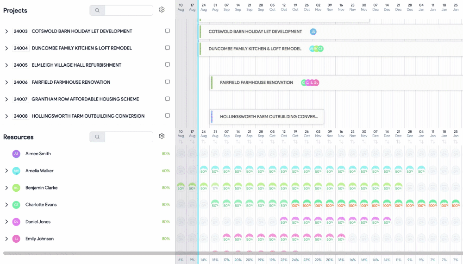Click the Resources search input field
Screen dimensions: 463x264
[129, 137]
